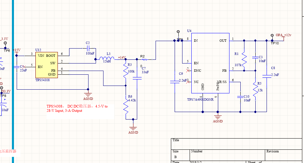Select the L3 12uH inductor symbol
The image size is (304, 163).
[107, 58]
